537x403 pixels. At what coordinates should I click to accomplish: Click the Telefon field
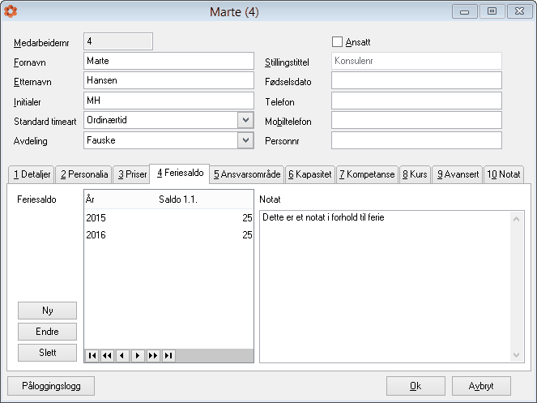[x=416, y=101]
